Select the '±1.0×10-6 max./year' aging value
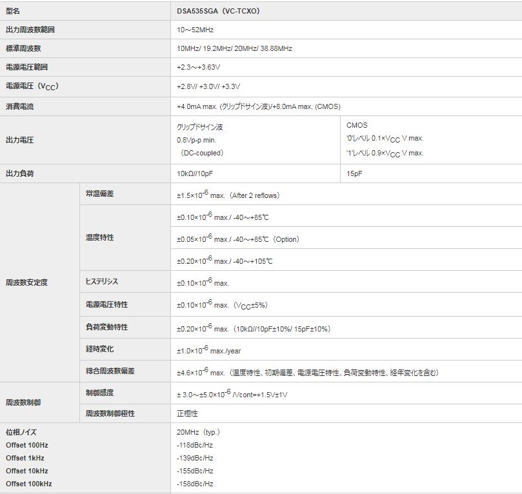Screen dimensions: 522x494 [208, 350]
